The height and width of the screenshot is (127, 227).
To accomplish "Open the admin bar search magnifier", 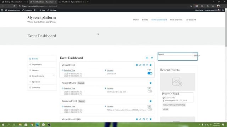I will coord(223,10).
